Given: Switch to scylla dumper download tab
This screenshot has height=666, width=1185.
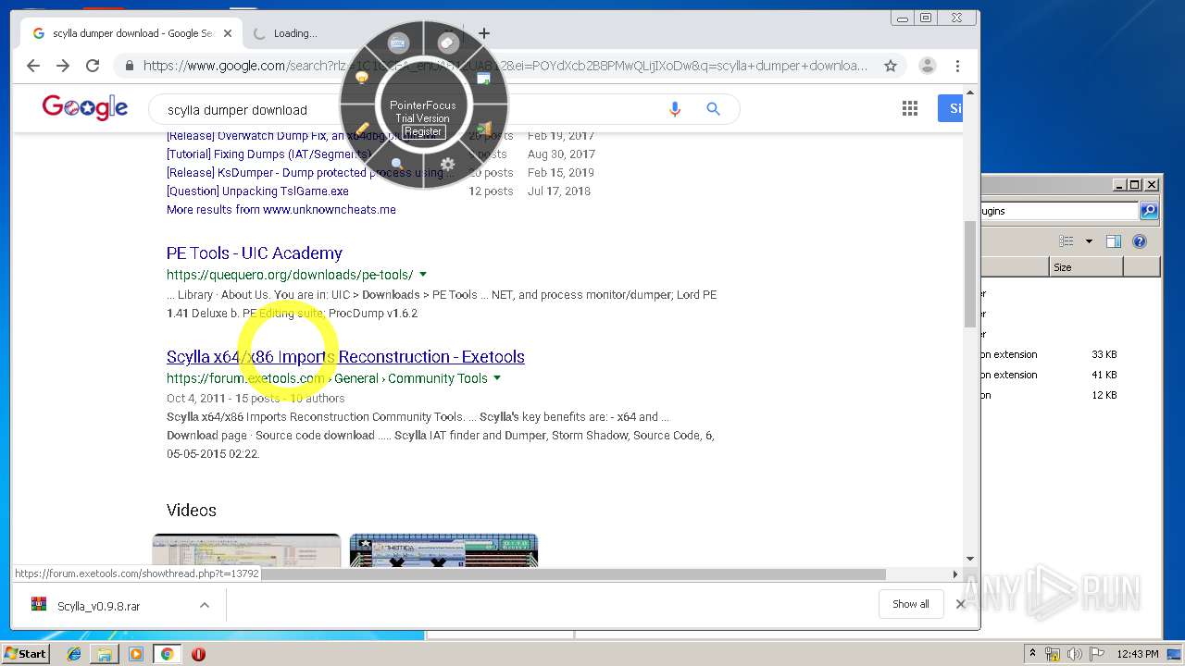Looking at the screenshot, I should pos(130,33).
